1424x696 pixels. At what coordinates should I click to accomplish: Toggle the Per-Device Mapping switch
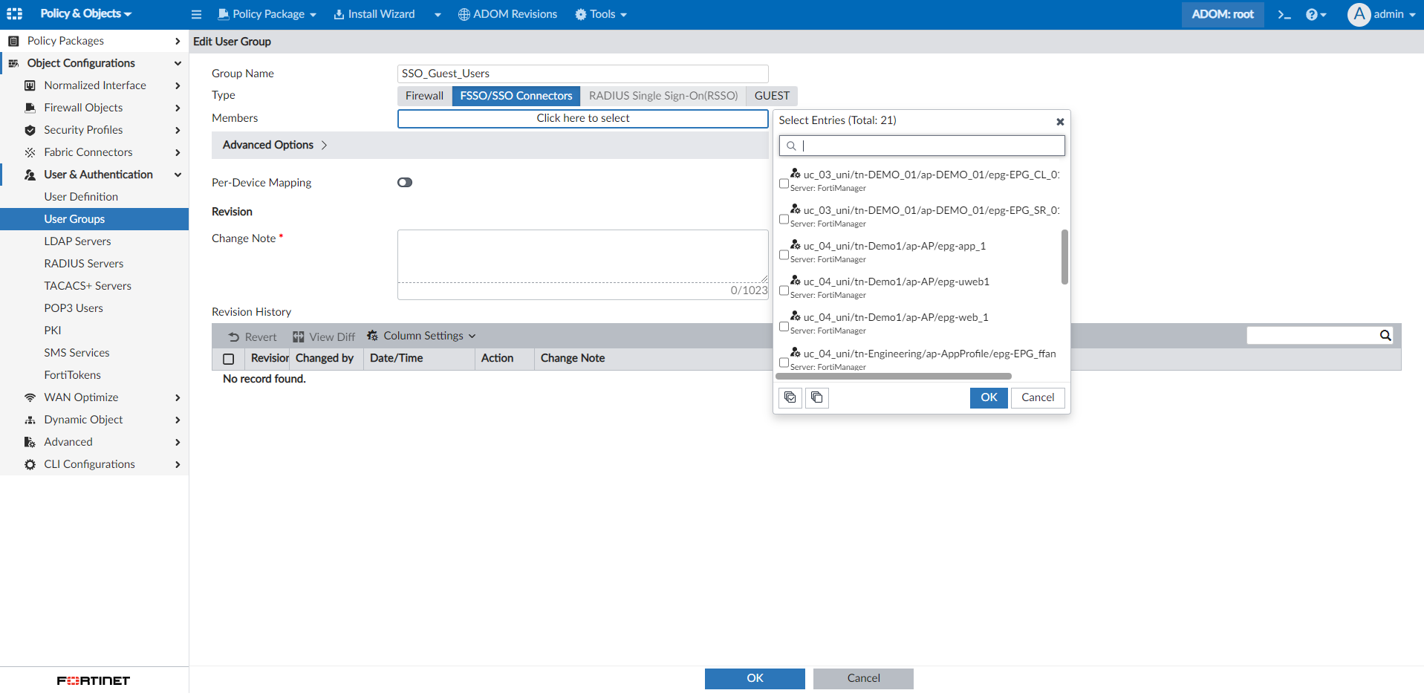coord(405,183)
